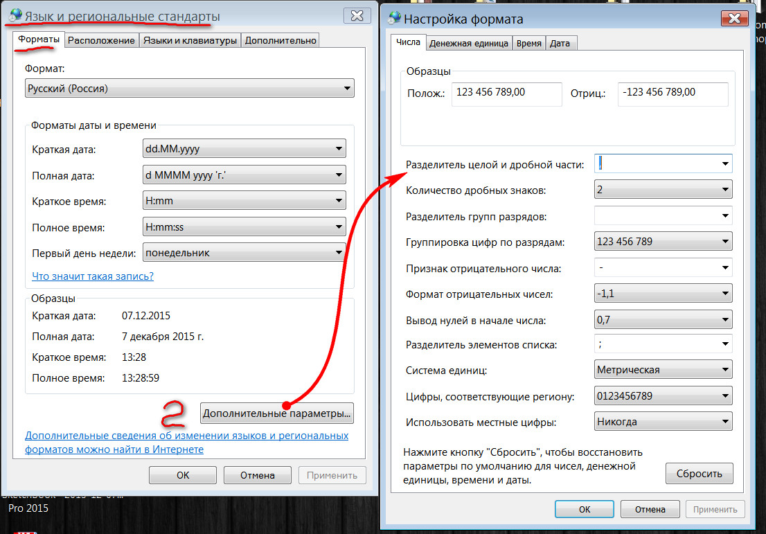
Task: Open Разделитель целой и дробной части combo box
Action: pos(663,163)
